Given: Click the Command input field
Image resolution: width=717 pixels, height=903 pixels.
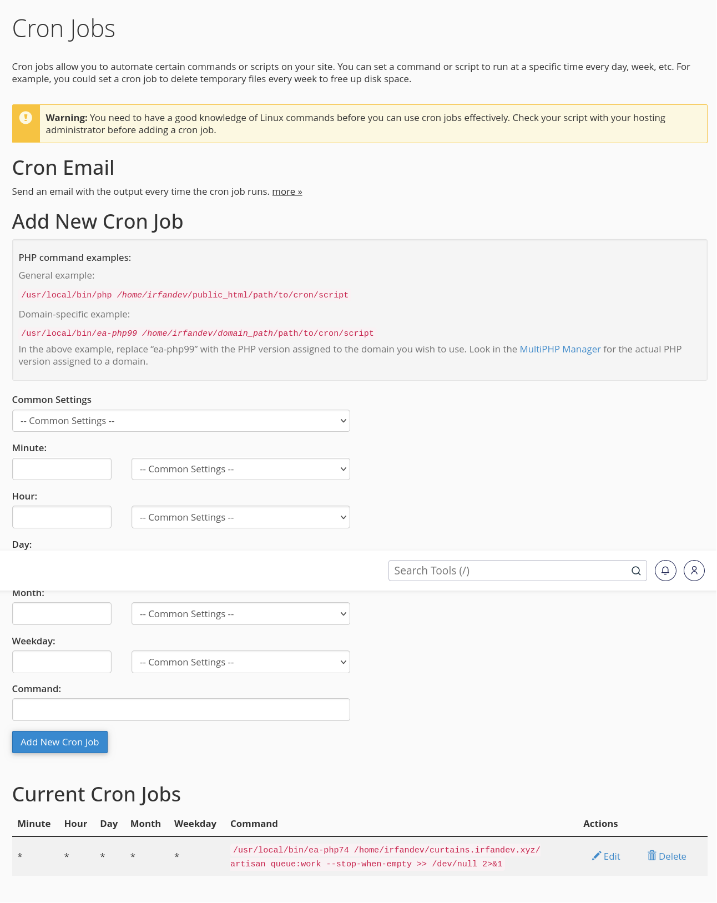Looking at the screenshot, I should pos(181,710).
